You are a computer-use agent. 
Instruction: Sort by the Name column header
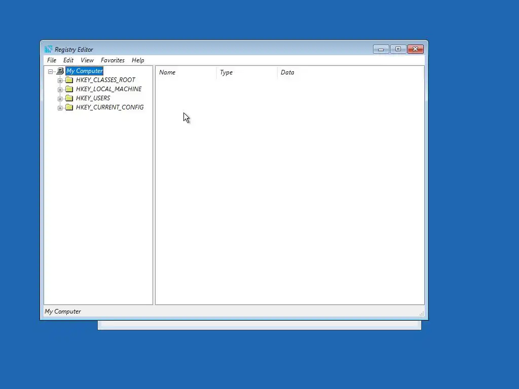pos(186,72)
